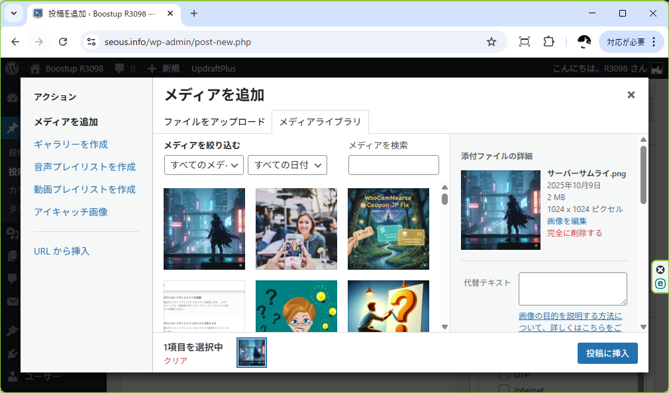Open the Chrome profile avatar icon

coord(584,42)
